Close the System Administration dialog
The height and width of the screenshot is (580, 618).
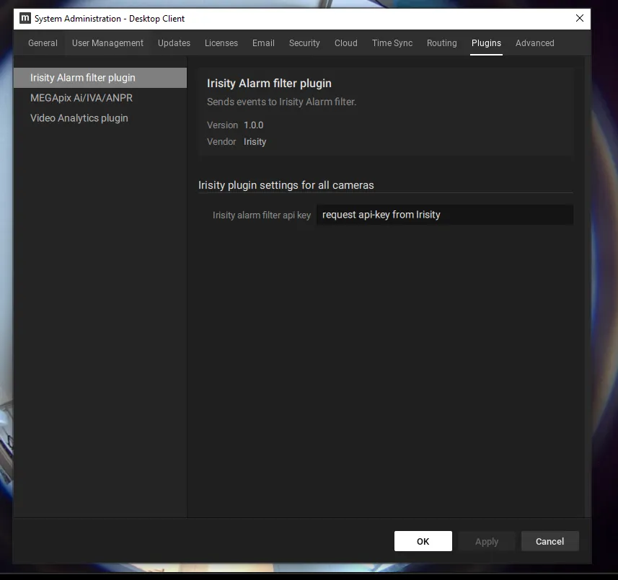click(579, 18)
